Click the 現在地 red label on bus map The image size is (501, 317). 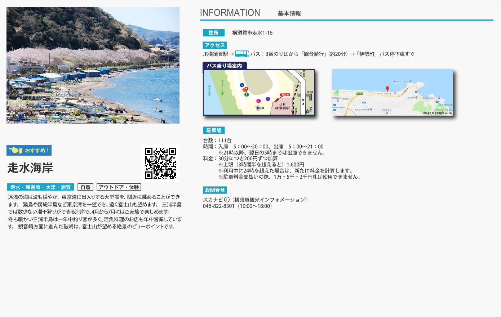[285, 95]
